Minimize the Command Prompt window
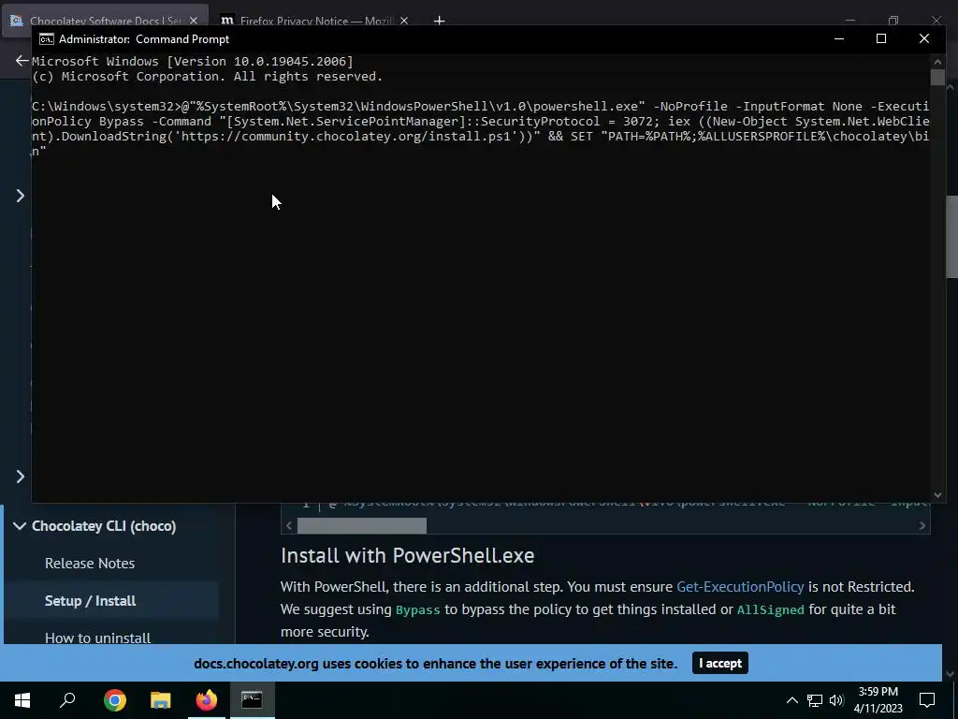 [839, 38]
